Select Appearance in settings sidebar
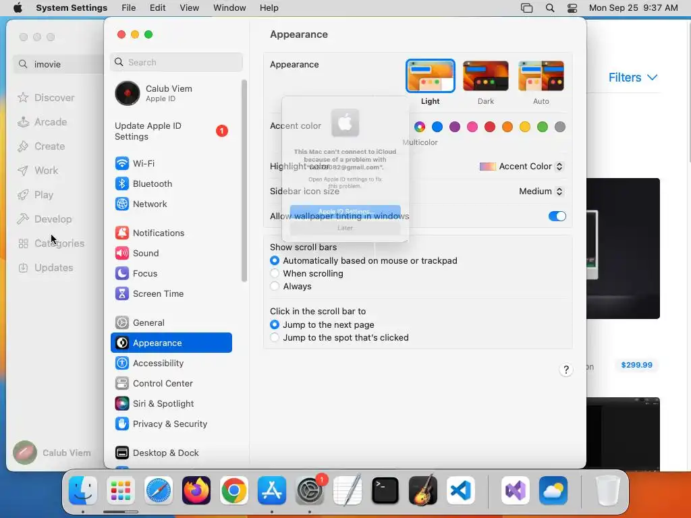691x518 pixels. 171,343
